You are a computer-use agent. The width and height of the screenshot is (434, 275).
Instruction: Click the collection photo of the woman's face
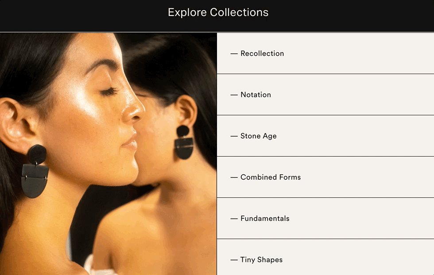coord(108,154)
